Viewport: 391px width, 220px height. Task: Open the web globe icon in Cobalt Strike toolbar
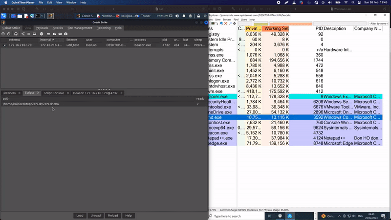click(x=42, y=34)
